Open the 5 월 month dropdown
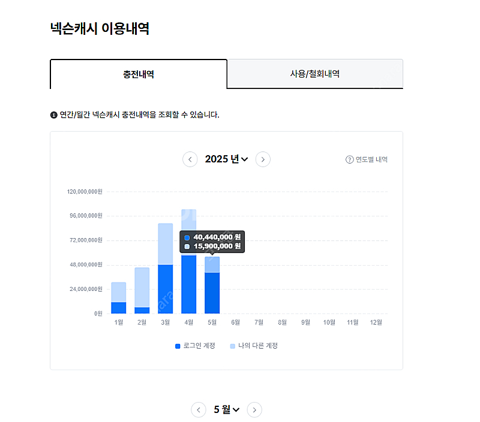The height and width of the screenshot is (422, 480). [227, 409]
